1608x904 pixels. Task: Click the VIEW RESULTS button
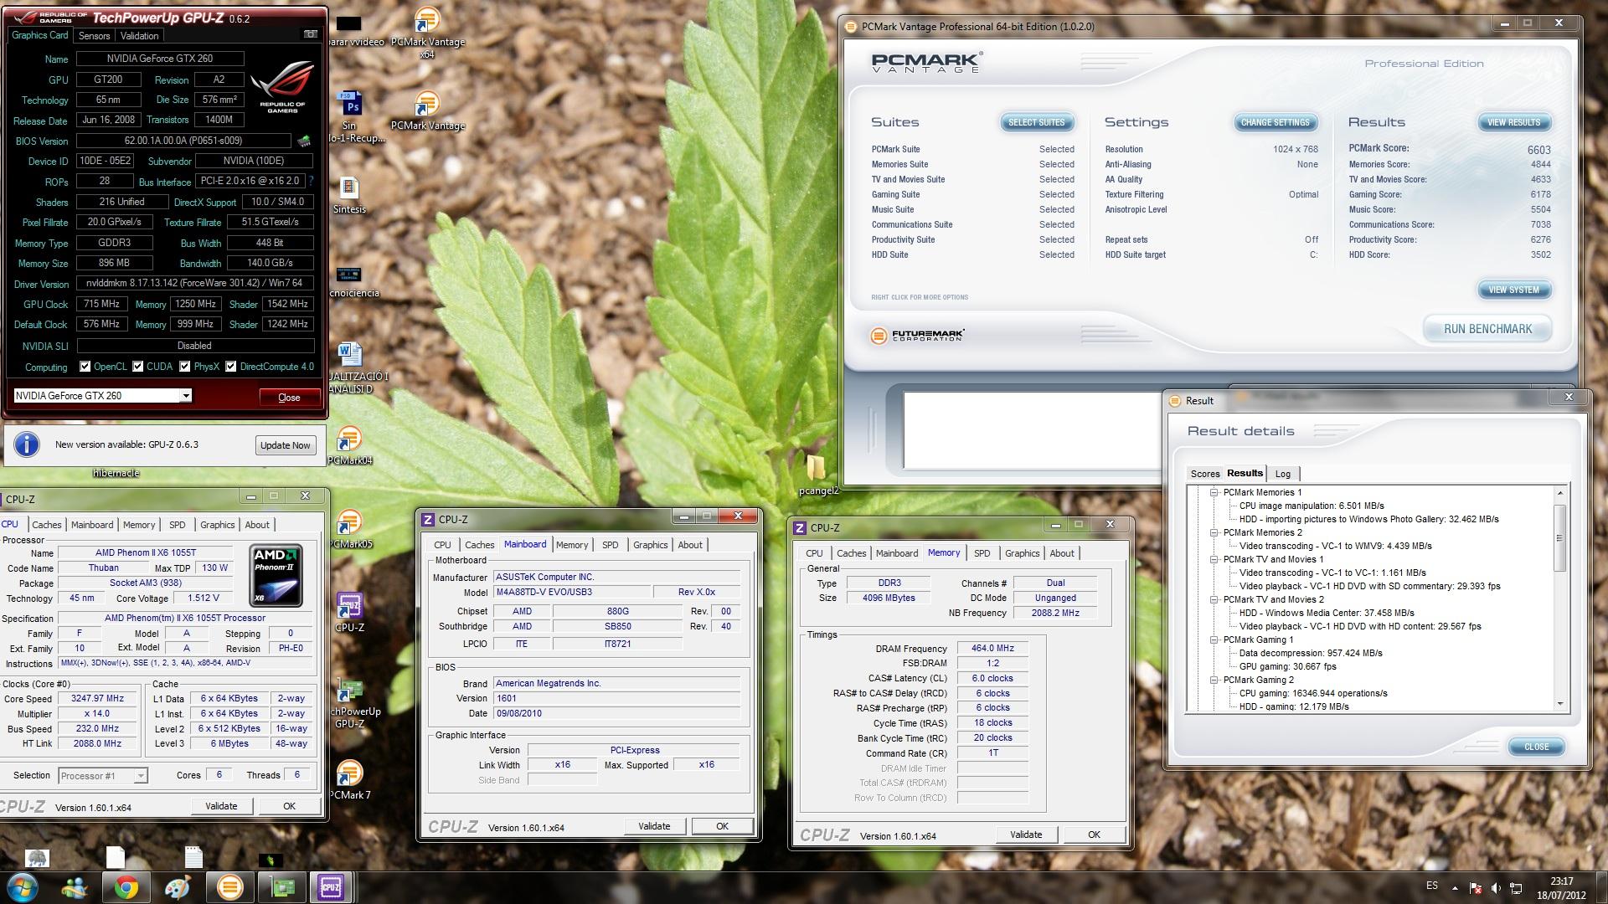tap(1513, 122)
